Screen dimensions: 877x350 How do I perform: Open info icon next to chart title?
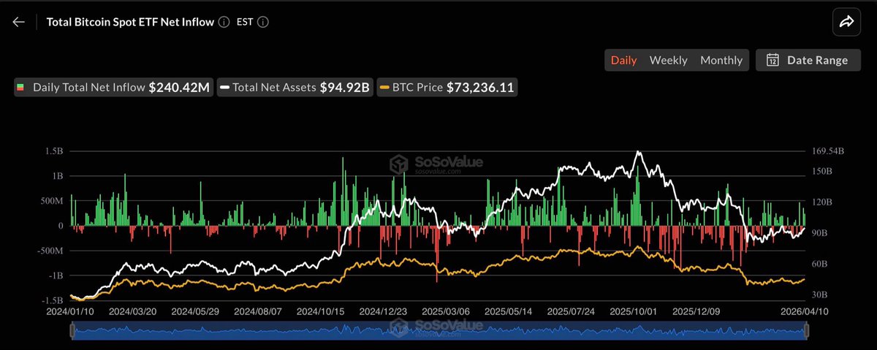224,22
